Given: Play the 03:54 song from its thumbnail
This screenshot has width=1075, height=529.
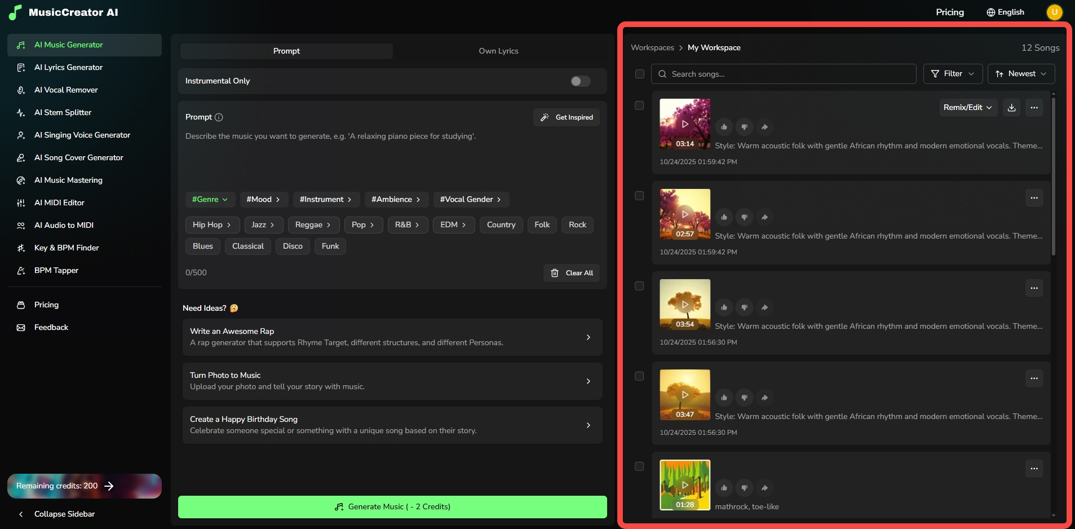Looking at the screenshot, I should pyautogui.click(x=684, y=305).
